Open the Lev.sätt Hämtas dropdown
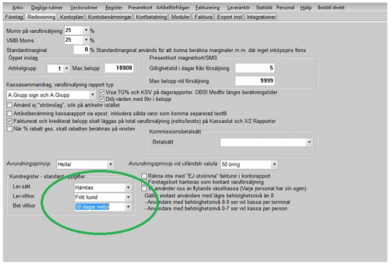The image size is (391, 266). pyautogui.click(x=128, y=188)
